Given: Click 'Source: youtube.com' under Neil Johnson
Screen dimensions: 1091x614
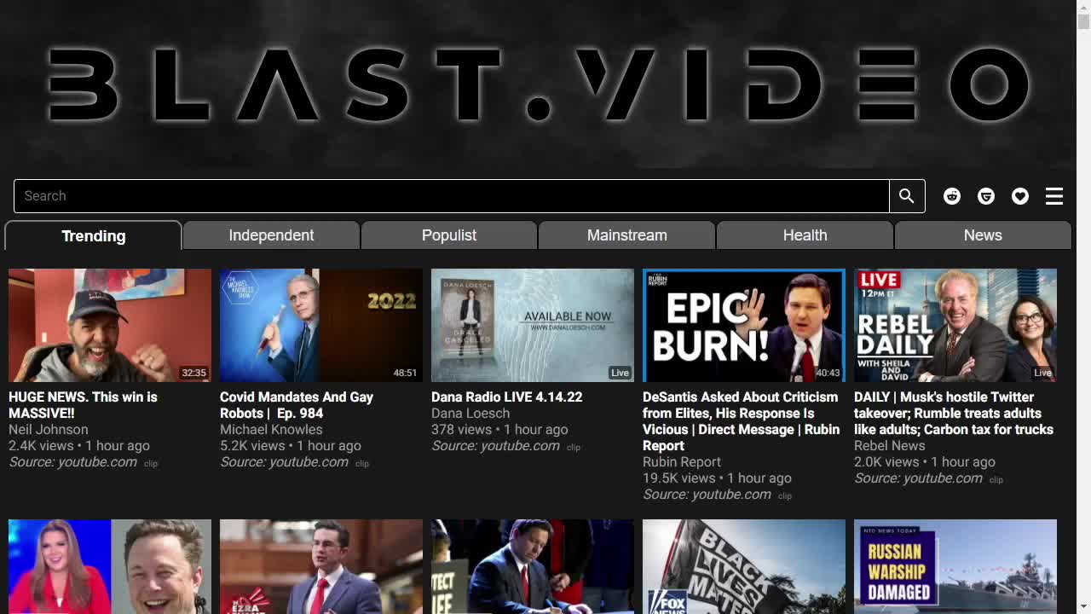Looking at the screenshot, I should click(x=73, y=462).
